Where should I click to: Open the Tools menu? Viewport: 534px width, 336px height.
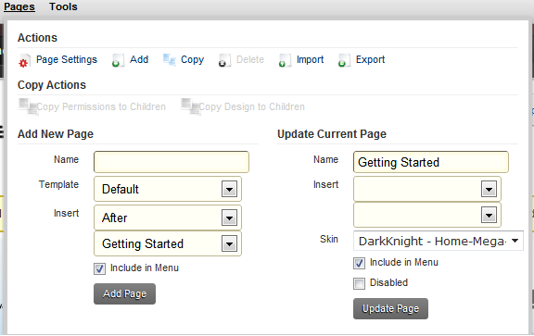point(63,6)
